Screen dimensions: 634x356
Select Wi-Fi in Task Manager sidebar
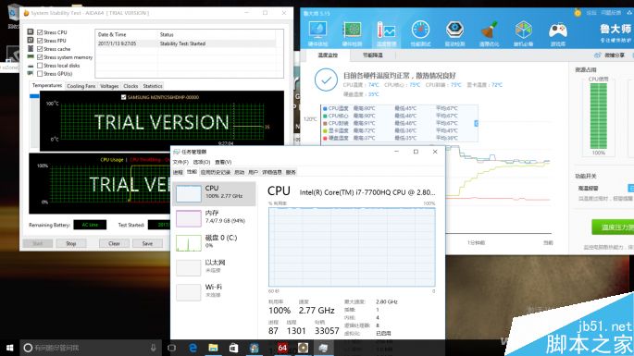215,292
